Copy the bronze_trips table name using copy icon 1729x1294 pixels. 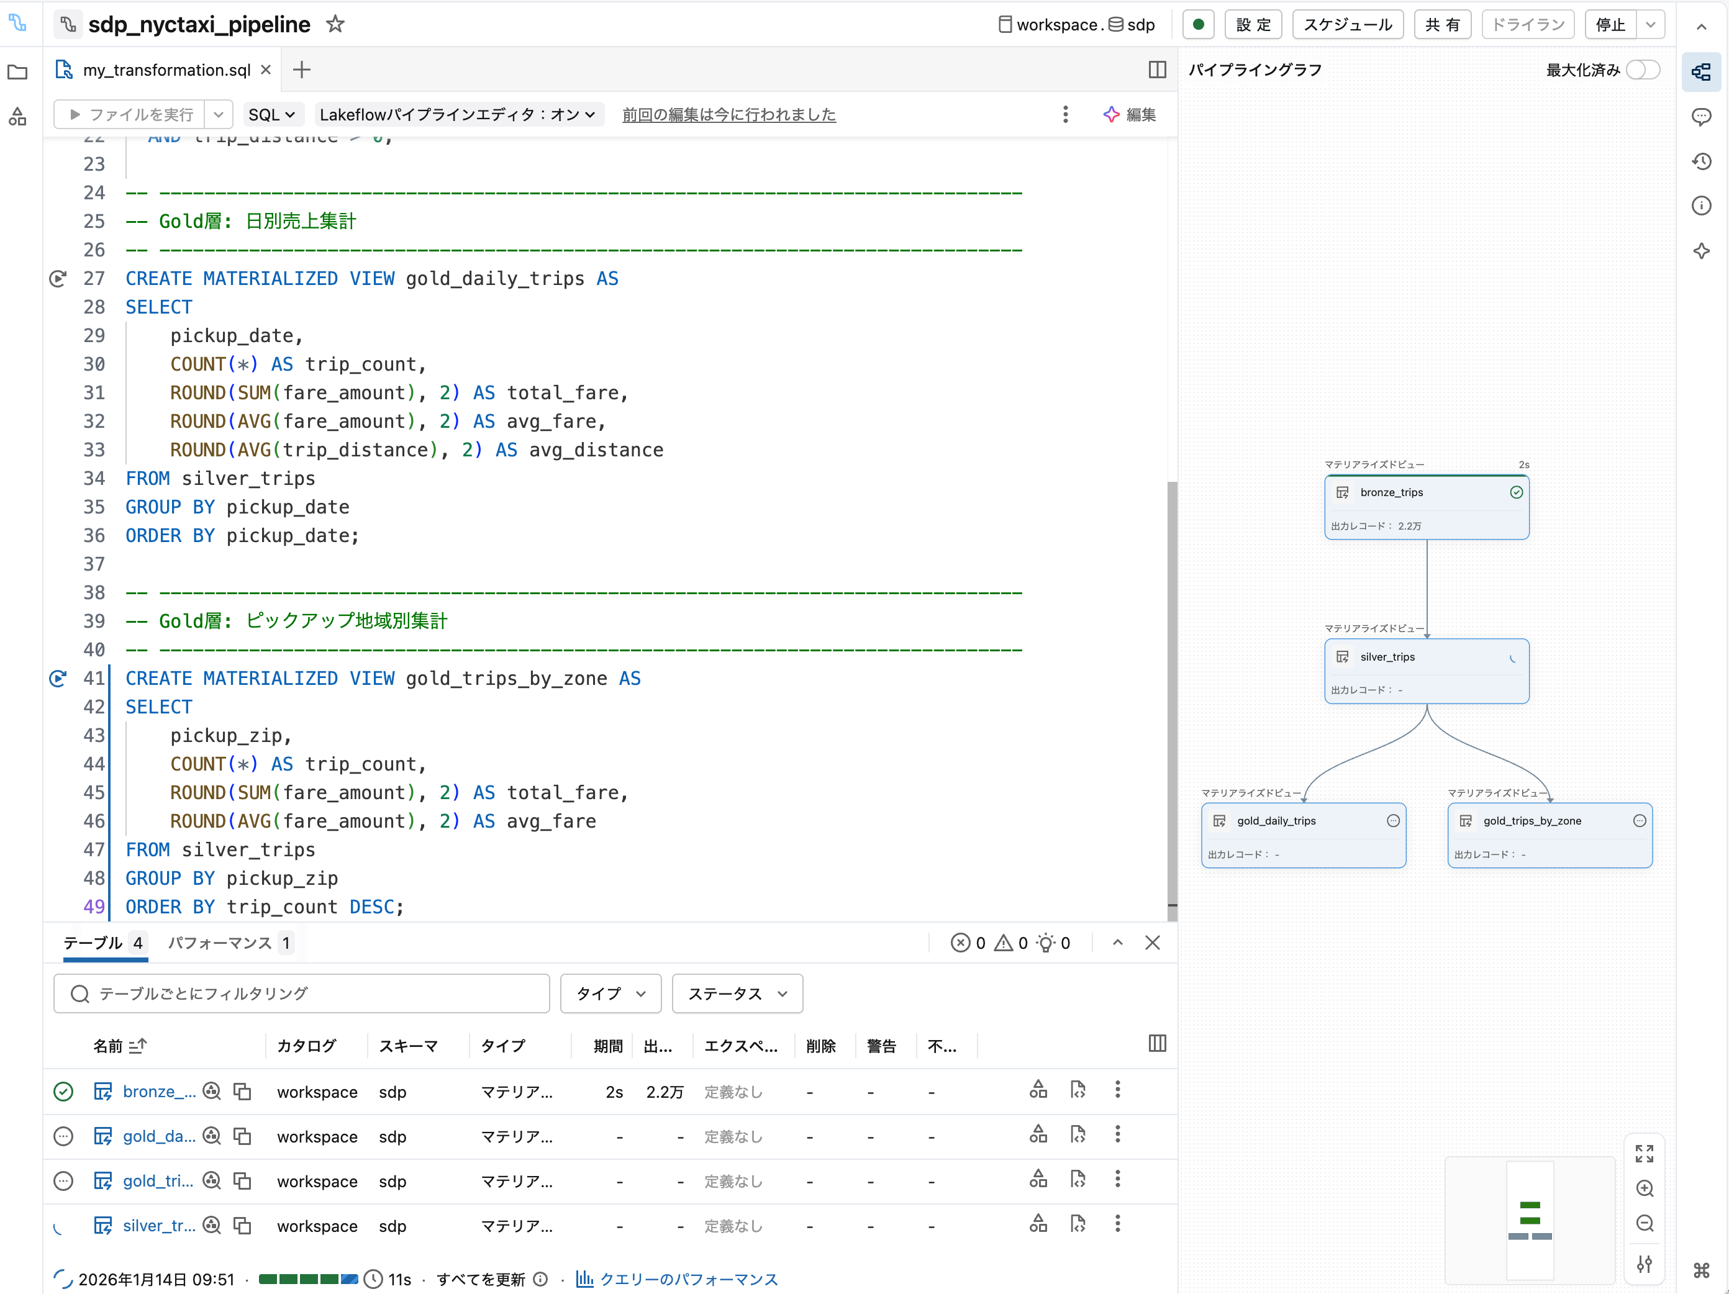coord(243,1092)
